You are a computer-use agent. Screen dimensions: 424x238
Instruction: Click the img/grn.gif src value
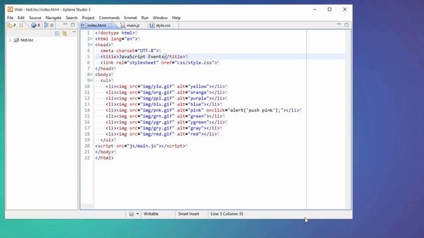pyautogui.click(x=158, y=116)
